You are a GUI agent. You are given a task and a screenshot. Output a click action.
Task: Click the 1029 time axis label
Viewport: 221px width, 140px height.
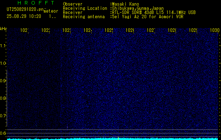(193, 30)
